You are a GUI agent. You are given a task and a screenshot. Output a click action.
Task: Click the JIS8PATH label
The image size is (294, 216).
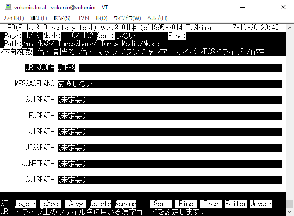point(40,148)
